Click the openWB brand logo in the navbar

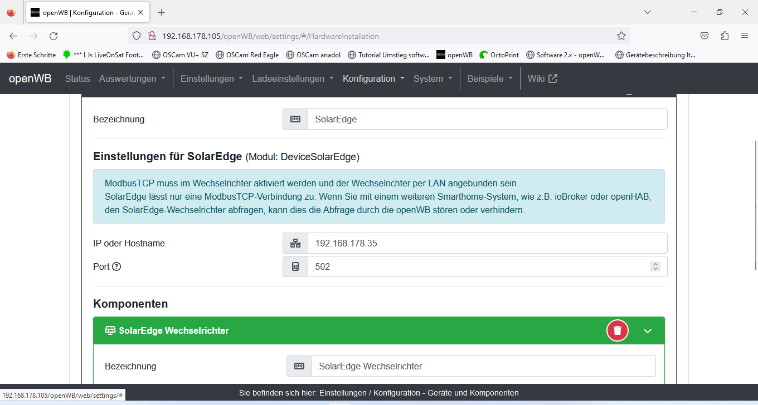(x=30, y=78)
